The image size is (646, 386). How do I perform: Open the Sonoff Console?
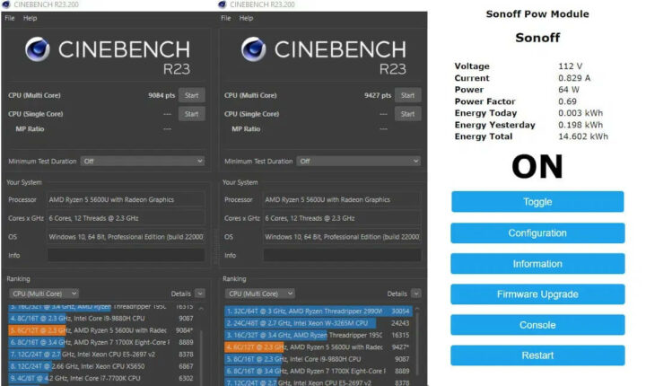[537, 325]
